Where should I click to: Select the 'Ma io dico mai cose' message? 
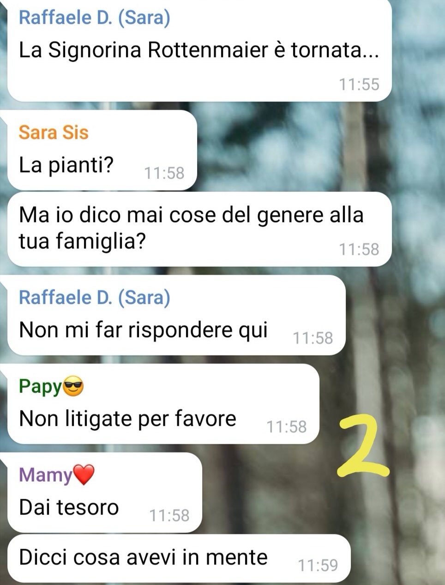[x=199, y=229]
